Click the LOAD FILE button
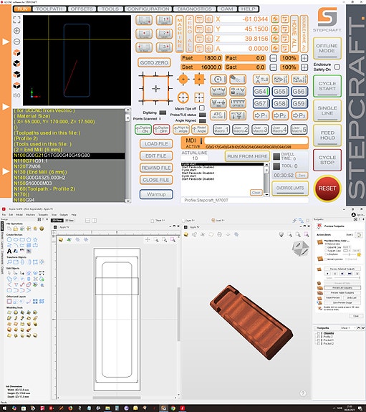The height and width of the screenshot is (412, 366). click(x=156, y=144)
